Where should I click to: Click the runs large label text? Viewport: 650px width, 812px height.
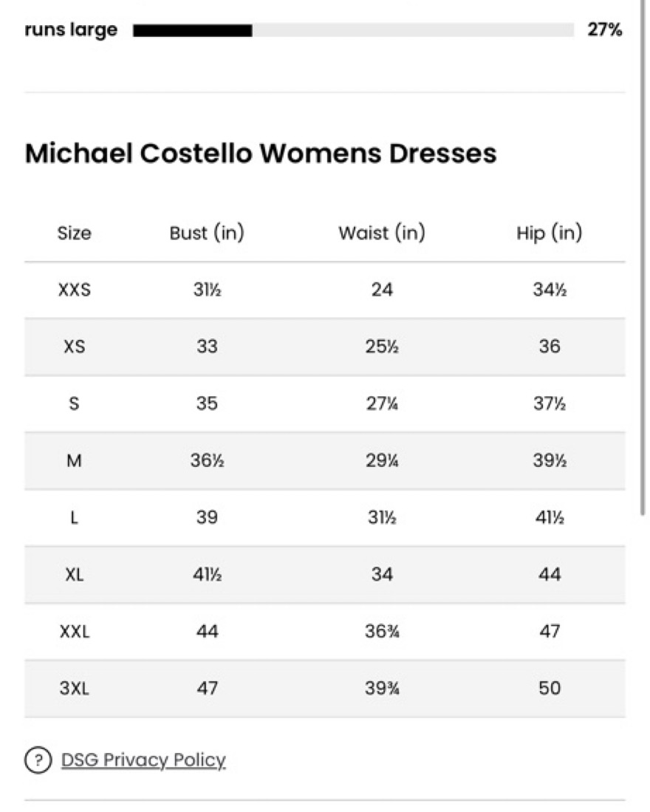(x=71, y=30)
